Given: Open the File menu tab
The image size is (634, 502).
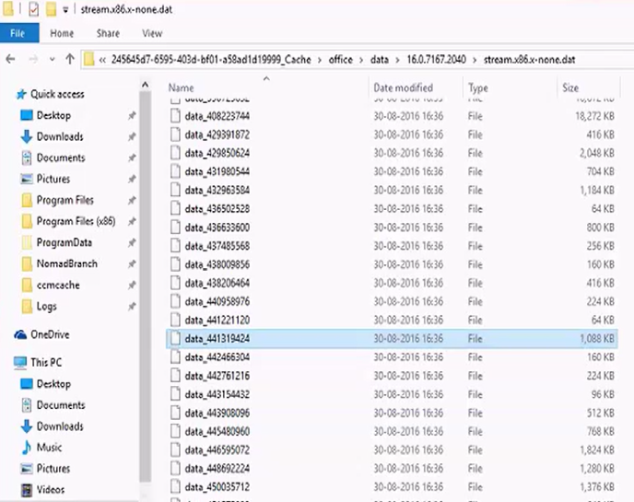Looking at the screenshot, I should click(18, 33).
